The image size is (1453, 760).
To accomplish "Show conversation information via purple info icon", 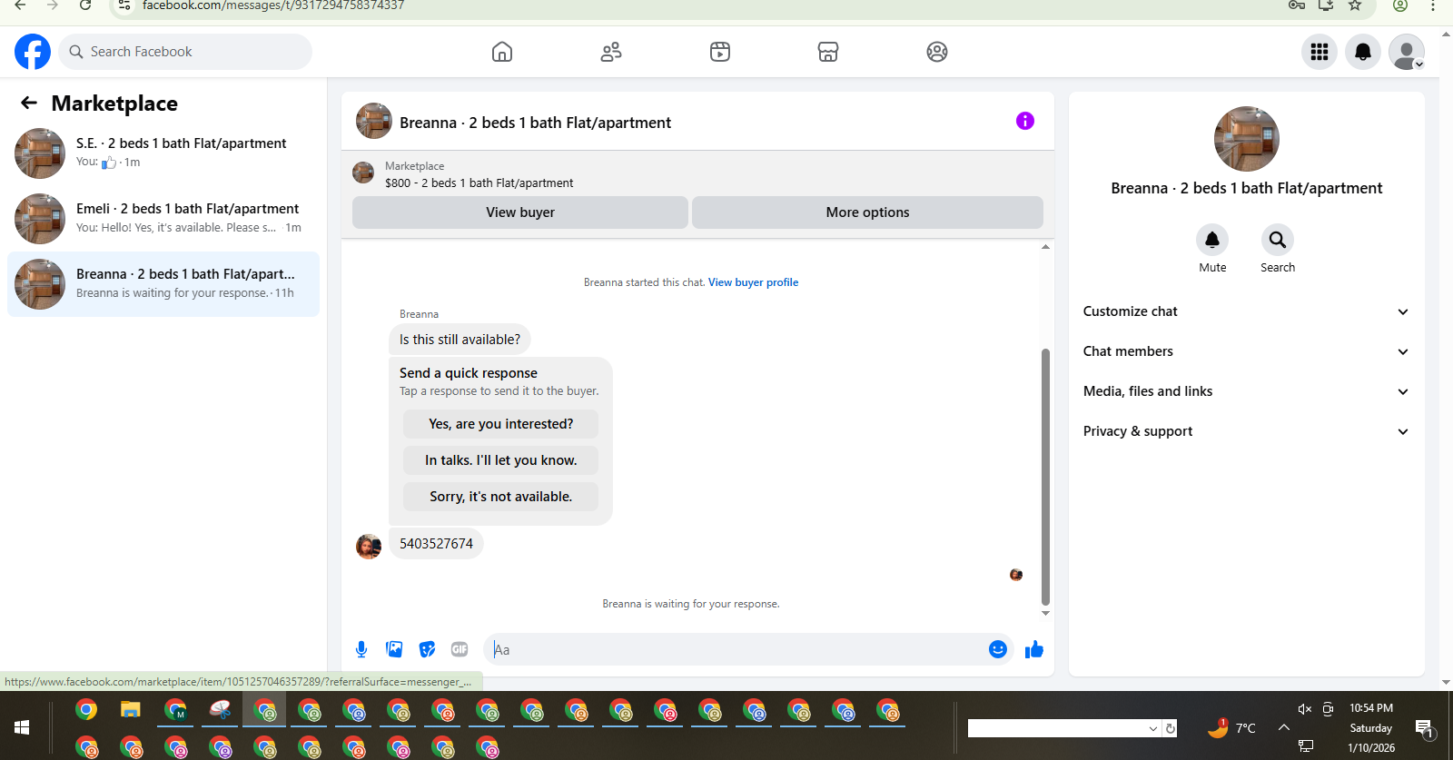I will pos(1025,121).
